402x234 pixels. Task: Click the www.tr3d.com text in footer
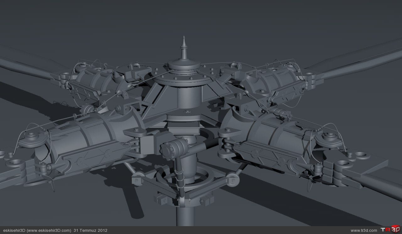(x=364, y=231)
